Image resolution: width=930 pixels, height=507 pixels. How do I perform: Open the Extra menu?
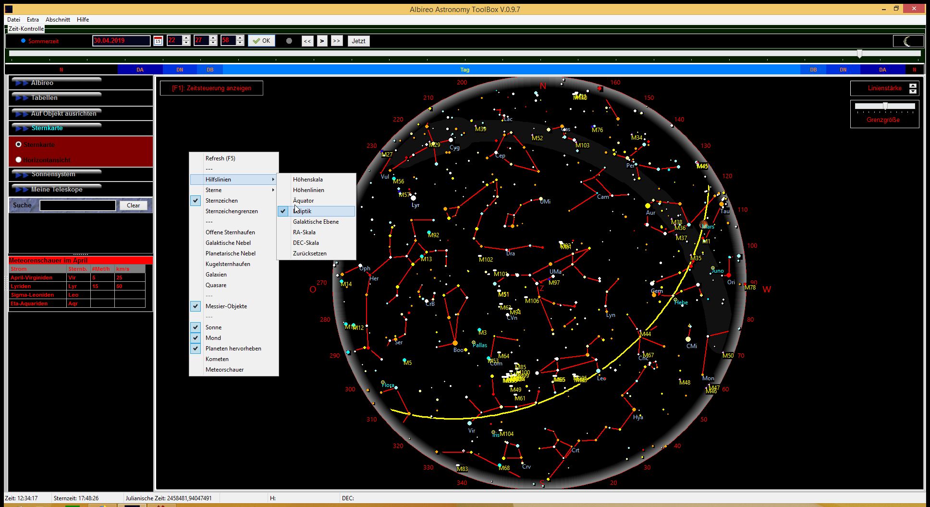tap(33, 20)
